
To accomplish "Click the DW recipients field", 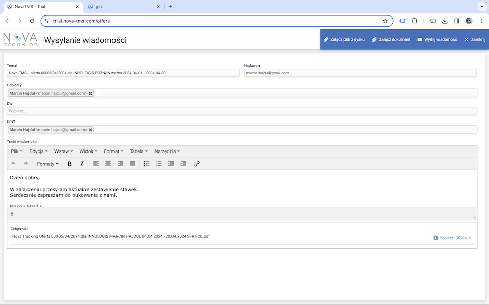I will (242, 111).
